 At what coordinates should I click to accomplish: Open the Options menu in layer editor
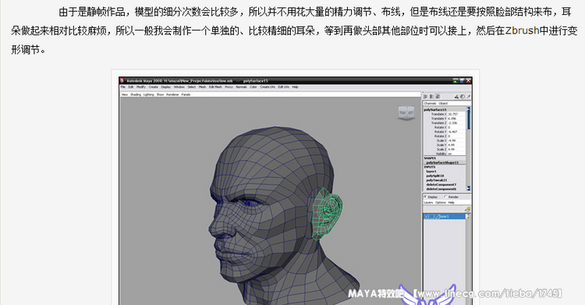[x=441, y=202]
